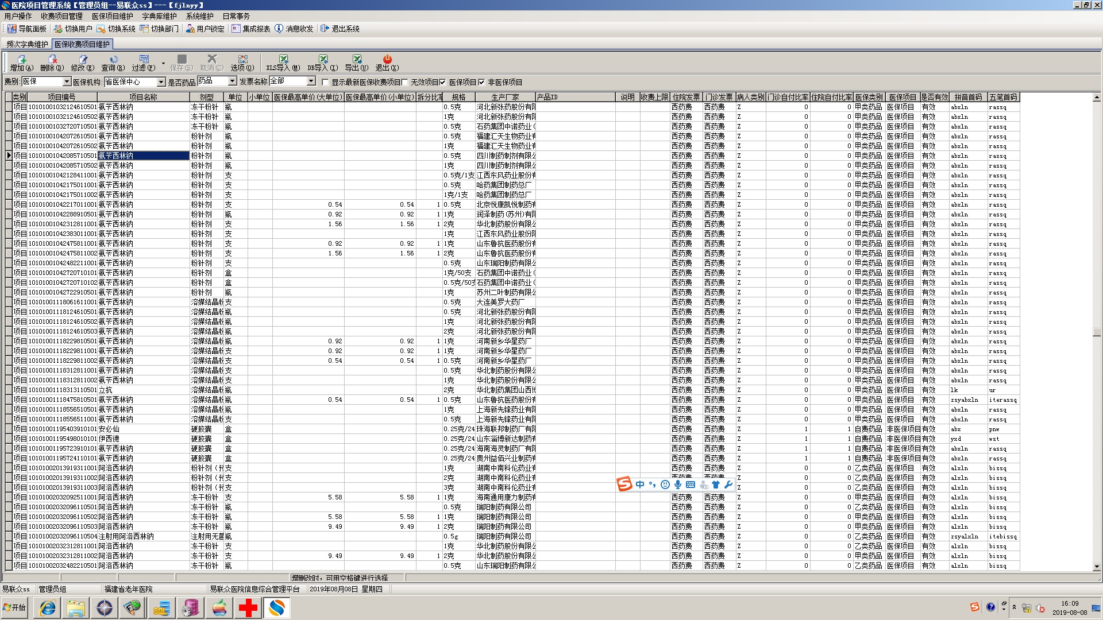Uncheck the 非医保项目 checkbox
The width and height of the screenshot is (1103, 620).
(481, 82)
